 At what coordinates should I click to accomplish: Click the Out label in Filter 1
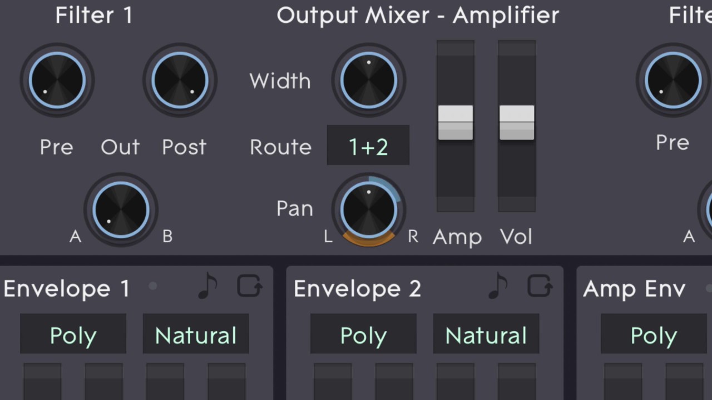click(120, 147)
